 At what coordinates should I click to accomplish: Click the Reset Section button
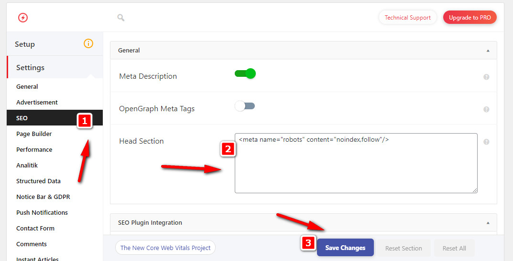404,248
